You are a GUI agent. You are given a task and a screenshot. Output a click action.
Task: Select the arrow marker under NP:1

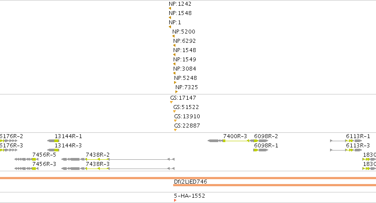pos(170,27)
